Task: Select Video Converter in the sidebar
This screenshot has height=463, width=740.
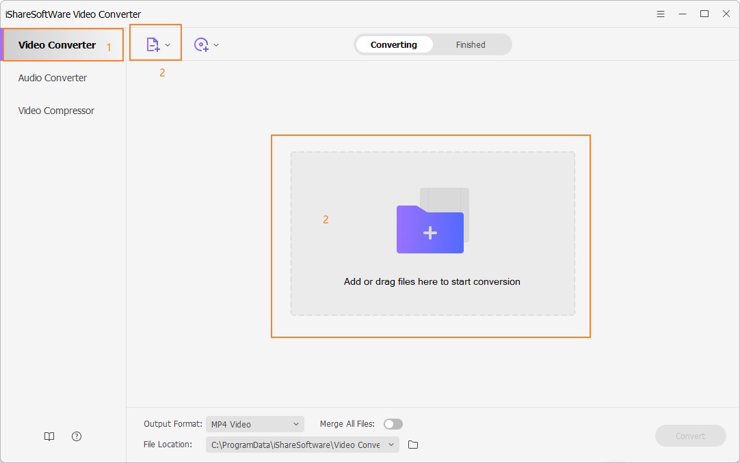Action: (57, 44)
